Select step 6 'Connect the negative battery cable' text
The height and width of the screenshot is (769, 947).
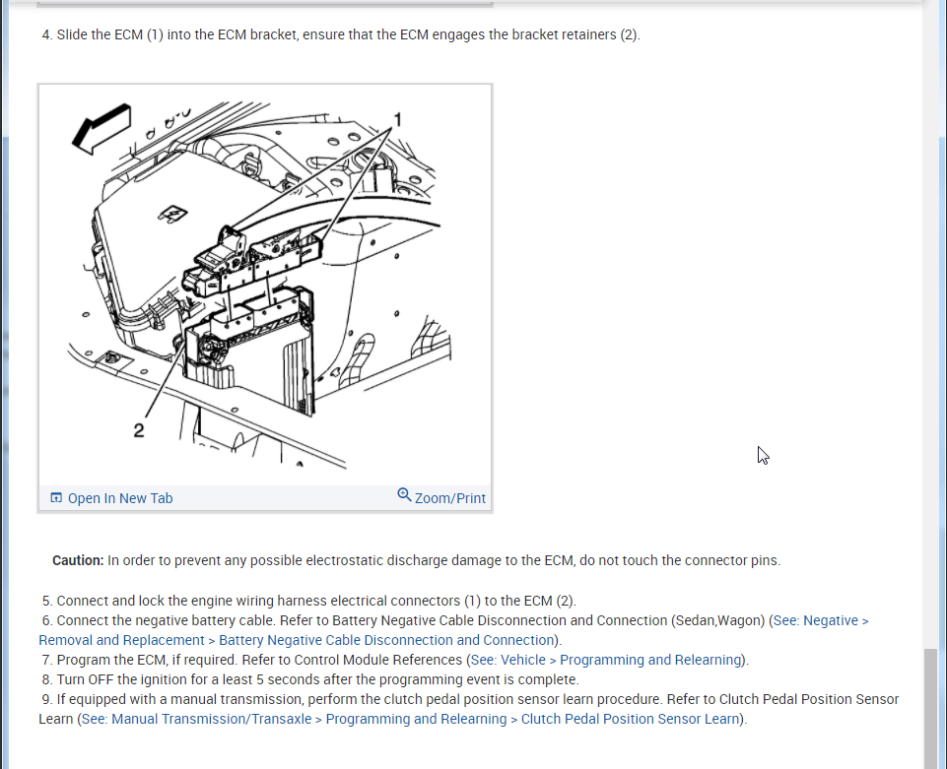click(453, 630)
